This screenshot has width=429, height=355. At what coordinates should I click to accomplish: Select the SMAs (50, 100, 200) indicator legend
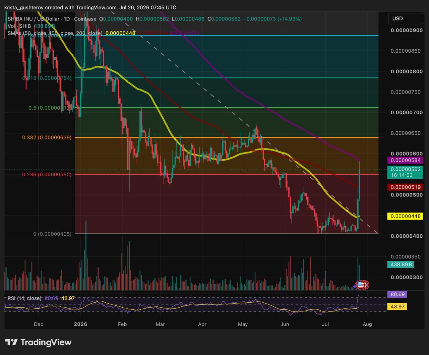pos(55,33)
